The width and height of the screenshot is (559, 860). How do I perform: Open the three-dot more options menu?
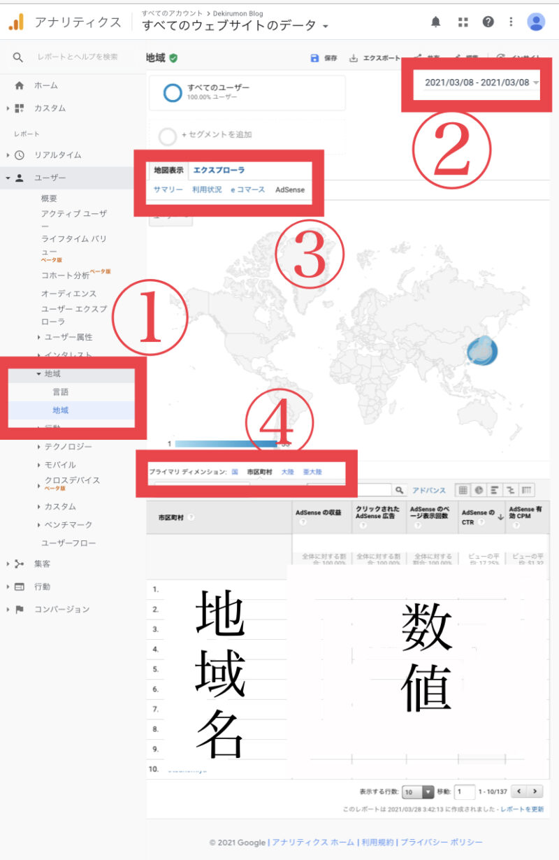(511, 22)
